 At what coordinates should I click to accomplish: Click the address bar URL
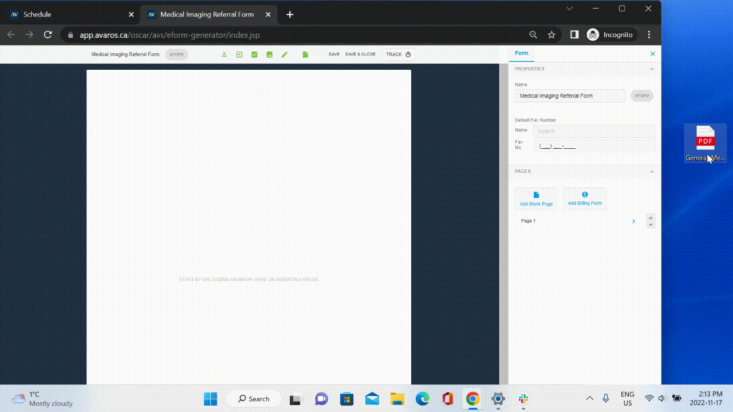[170, 35]
